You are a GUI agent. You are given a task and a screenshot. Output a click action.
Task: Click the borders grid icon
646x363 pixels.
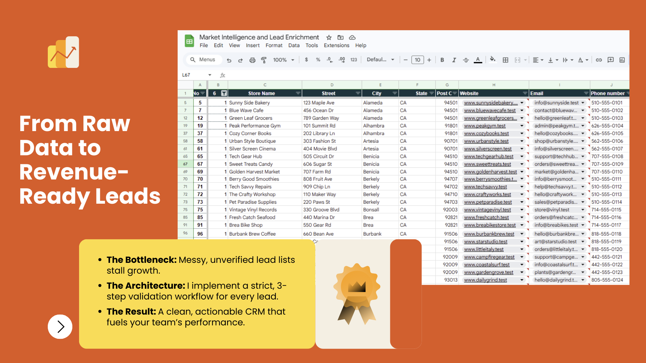point(505,60)
